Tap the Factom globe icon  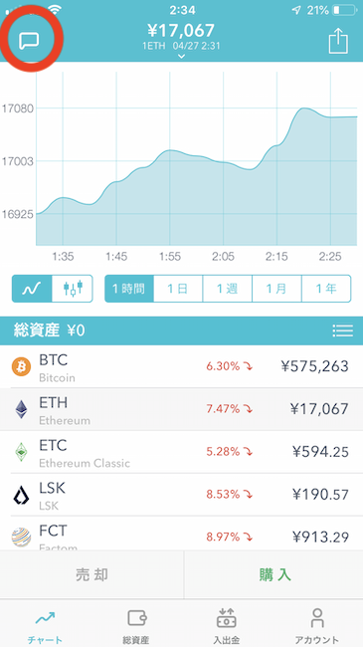pos(21,538)
